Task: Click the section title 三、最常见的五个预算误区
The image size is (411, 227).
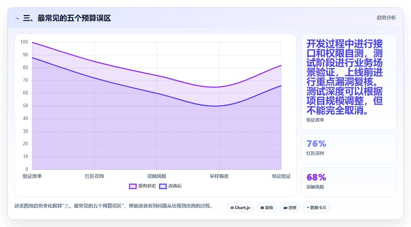Action: click(67, 18)
